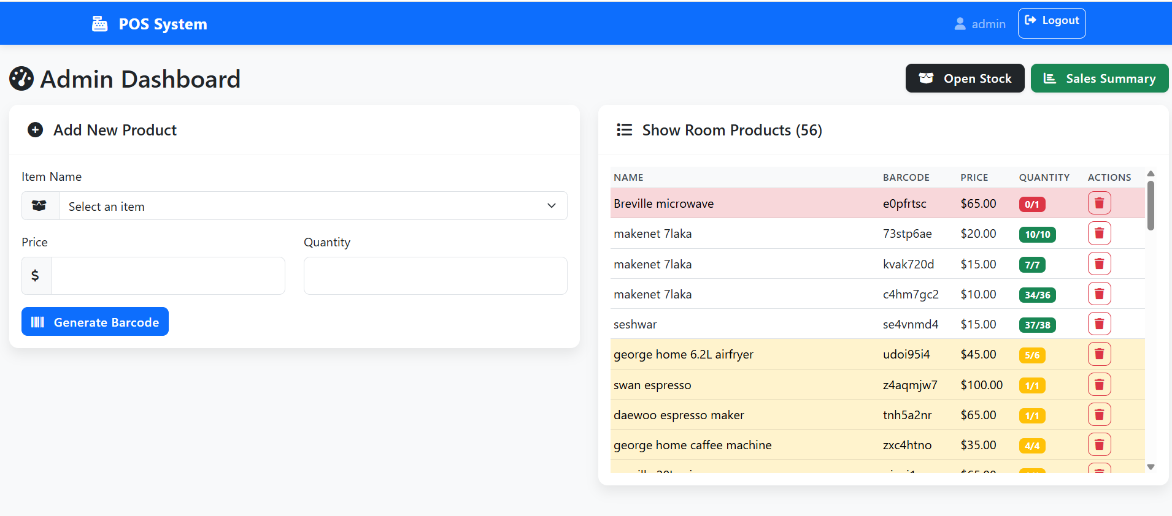Image resolution: width=1172 pixels, height=516 pixels.
Task: Focus the Quantity input field
Action: [x=435, y=276]
